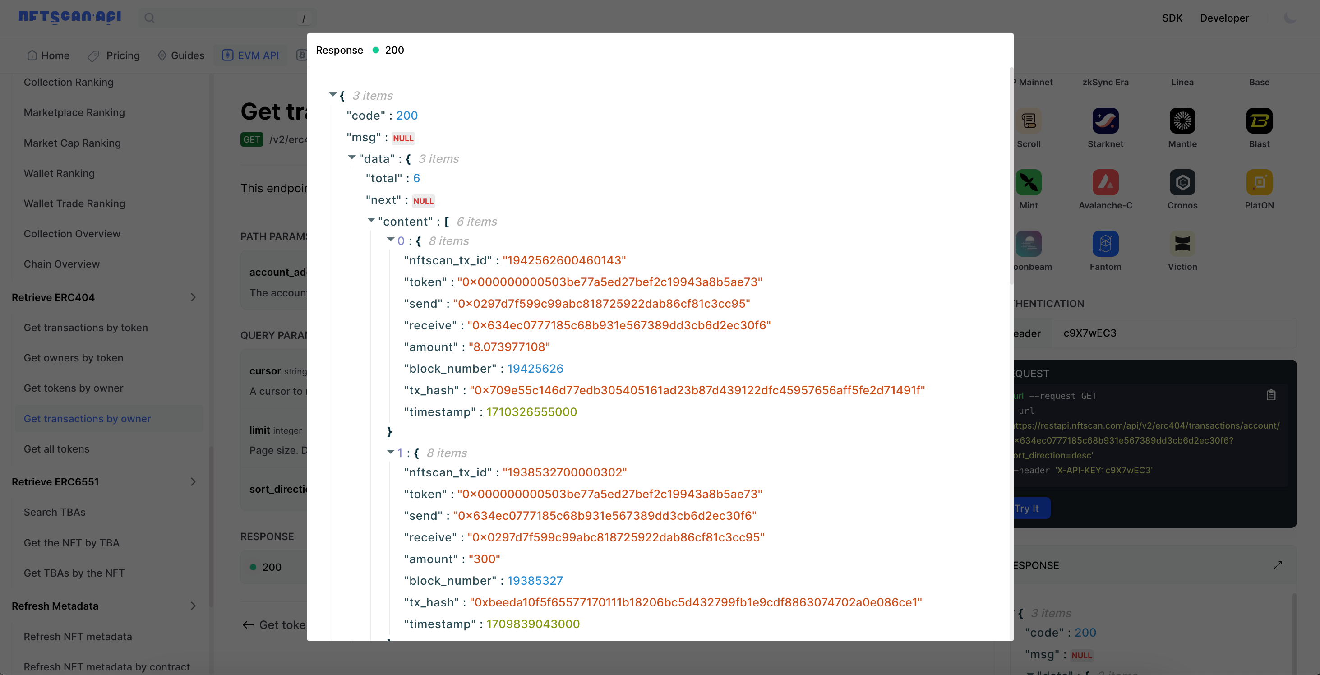The height and width of the screenshot is (675, 1320).
Task: Collapse the Retrieve ERC6551 section
Action: pyautogui.click(x=193, y=482)
